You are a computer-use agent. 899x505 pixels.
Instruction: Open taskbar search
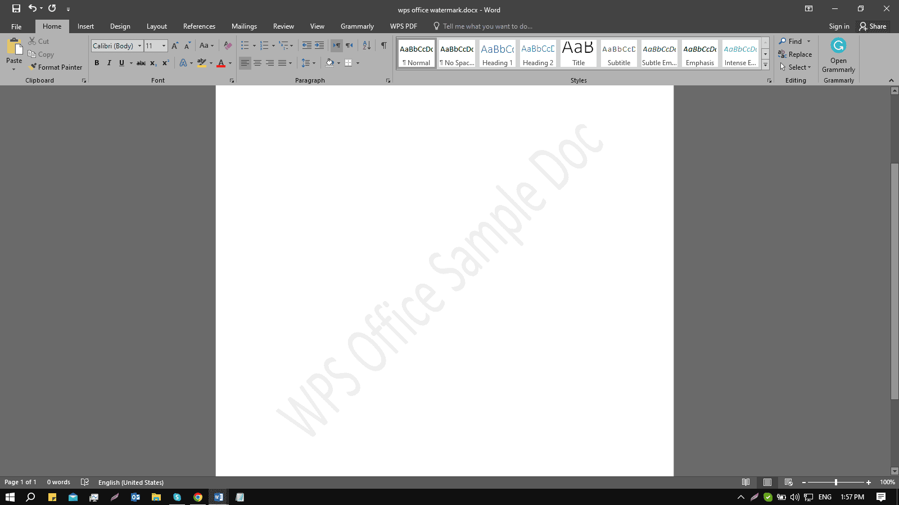point(31,497)
